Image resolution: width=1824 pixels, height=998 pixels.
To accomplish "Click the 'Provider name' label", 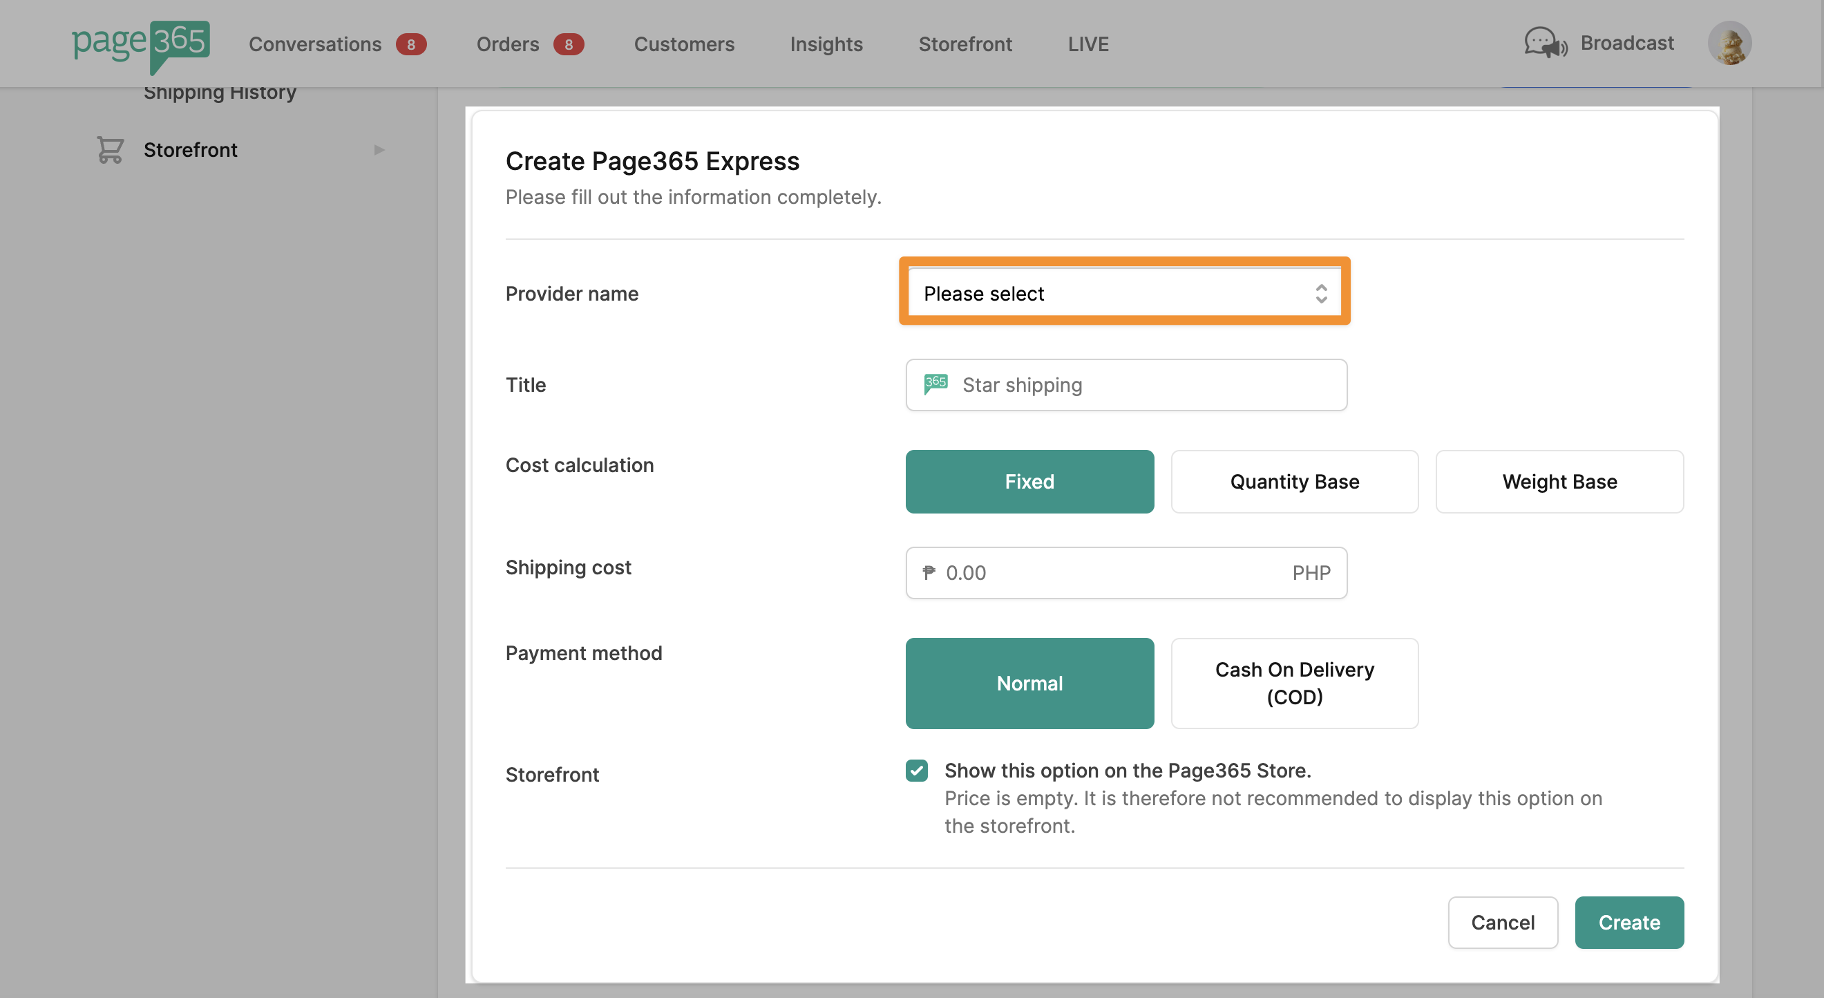I will tap(571, 293).
